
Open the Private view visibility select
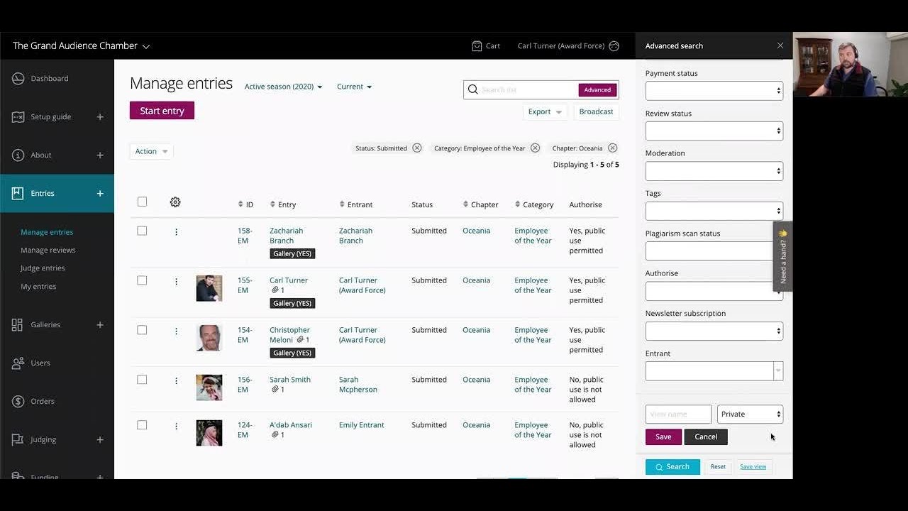(x=750, y=414)
